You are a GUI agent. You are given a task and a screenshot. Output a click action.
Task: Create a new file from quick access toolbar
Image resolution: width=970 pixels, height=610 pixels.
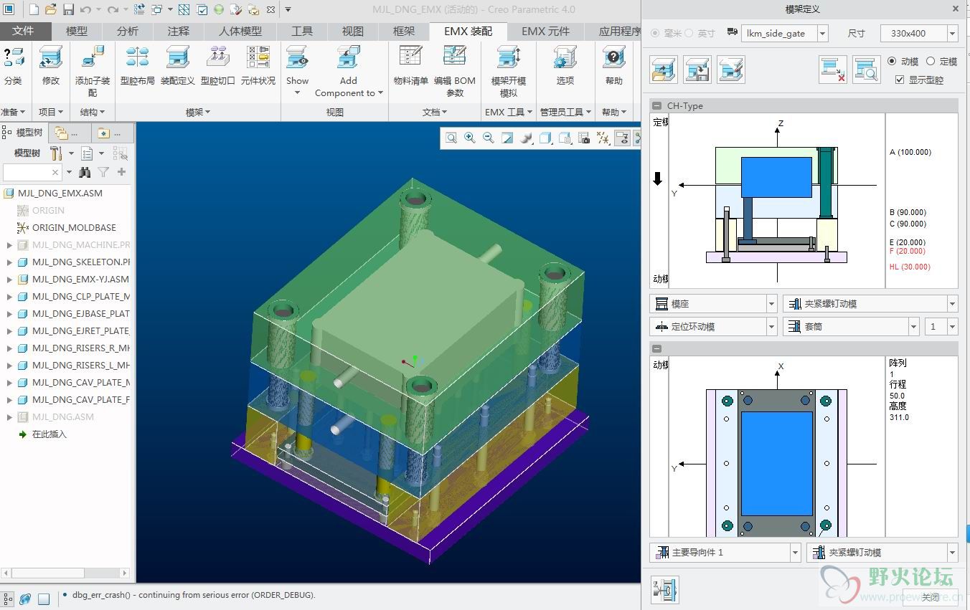point(33,9)
